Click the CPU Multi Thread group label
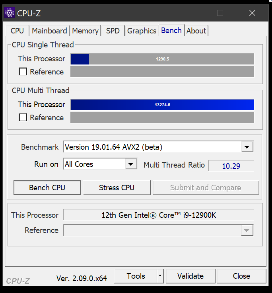Screen dimensions: 272x293 point(41,90)
